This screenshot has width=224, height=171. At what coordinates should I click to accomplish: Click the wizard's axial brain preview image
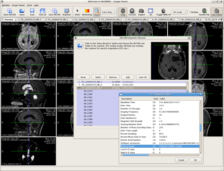coord(170,61)
